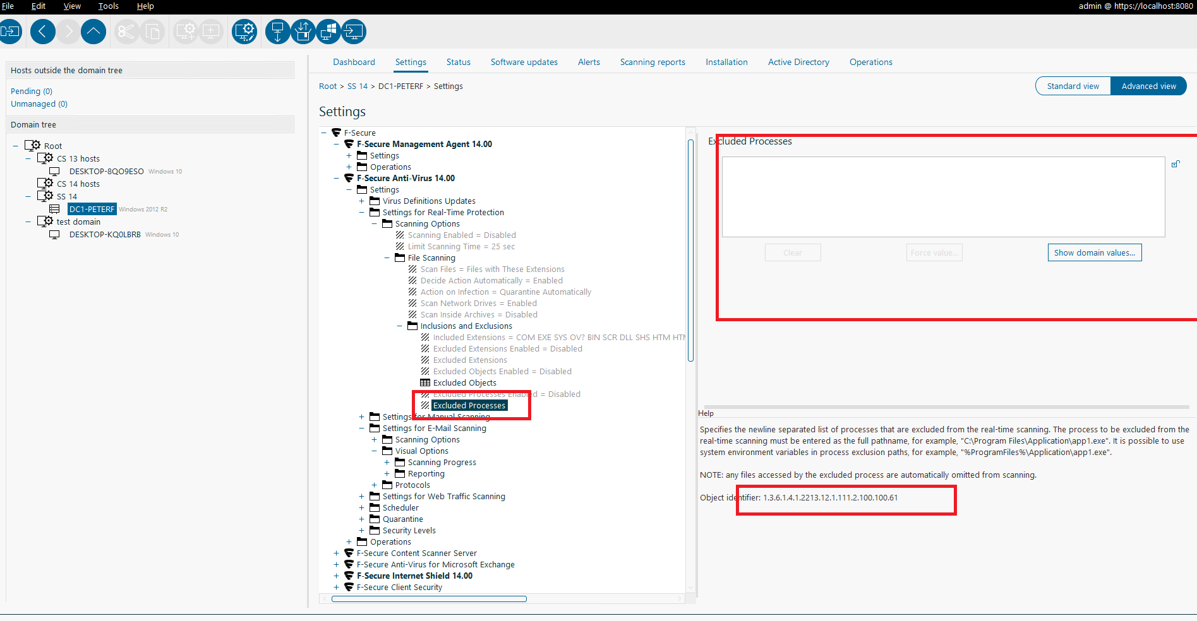Collapse the CS 13 hosts node
The image size is (1197, 621).
click(x=28, y=158)
